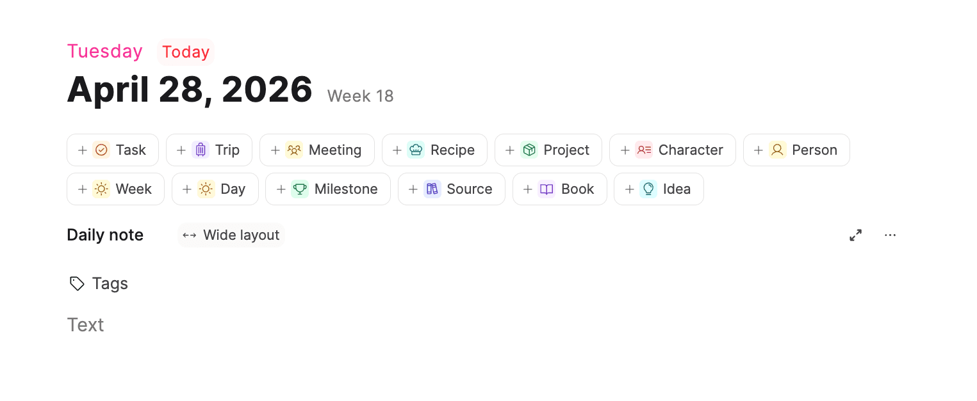Select the Meeting icon
The height and width of the screenshot is (401, 977).
click(x=294, y=150)
